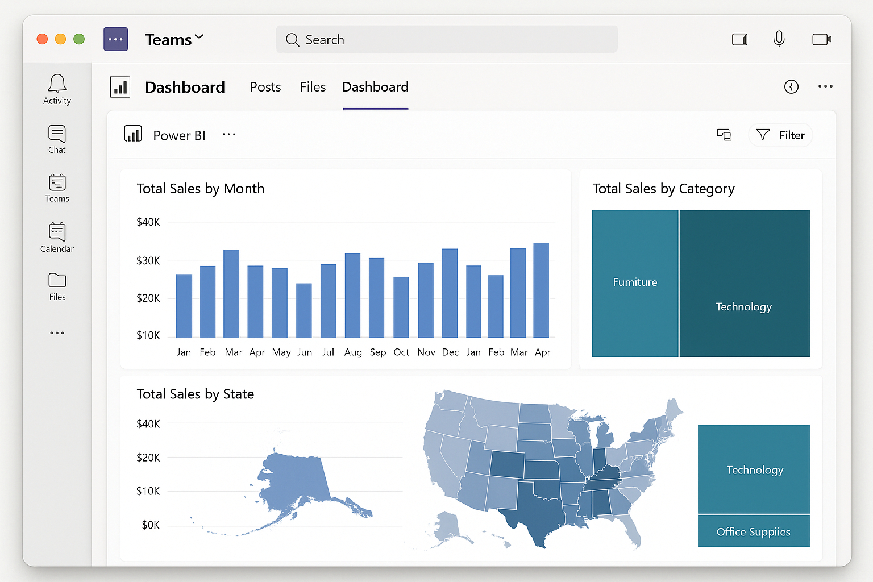Open the Calendar from the sidebar
The height and width of the screenshot is (582, 873).
coord(57,236)
